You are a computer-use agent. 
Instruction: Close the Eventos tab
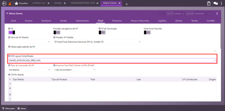[x=65, y=3]
